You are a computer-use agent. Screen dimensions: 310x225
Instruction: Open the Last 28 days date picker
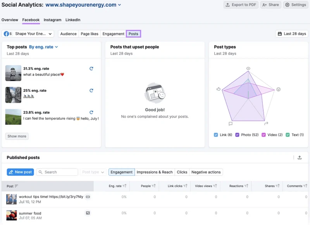tap(292, 34)
